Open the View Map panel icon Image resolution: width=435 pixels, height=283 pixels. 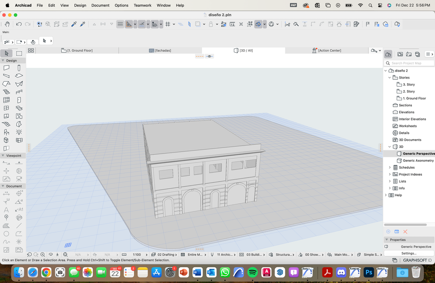point(400,54)
